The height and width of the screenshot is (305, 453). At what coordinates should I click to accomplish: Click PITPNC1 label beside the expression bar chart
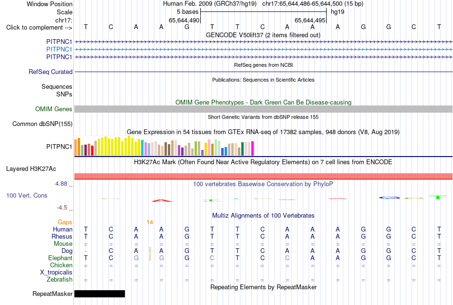click(x=59, y=147)
